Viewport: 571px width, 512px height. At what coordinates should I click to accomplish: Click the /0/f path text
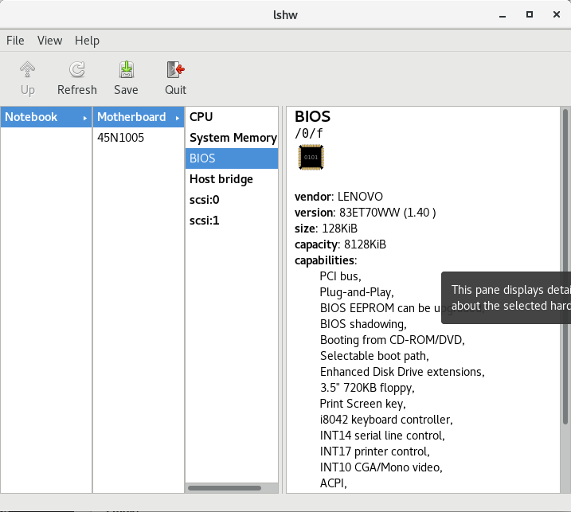308,133
